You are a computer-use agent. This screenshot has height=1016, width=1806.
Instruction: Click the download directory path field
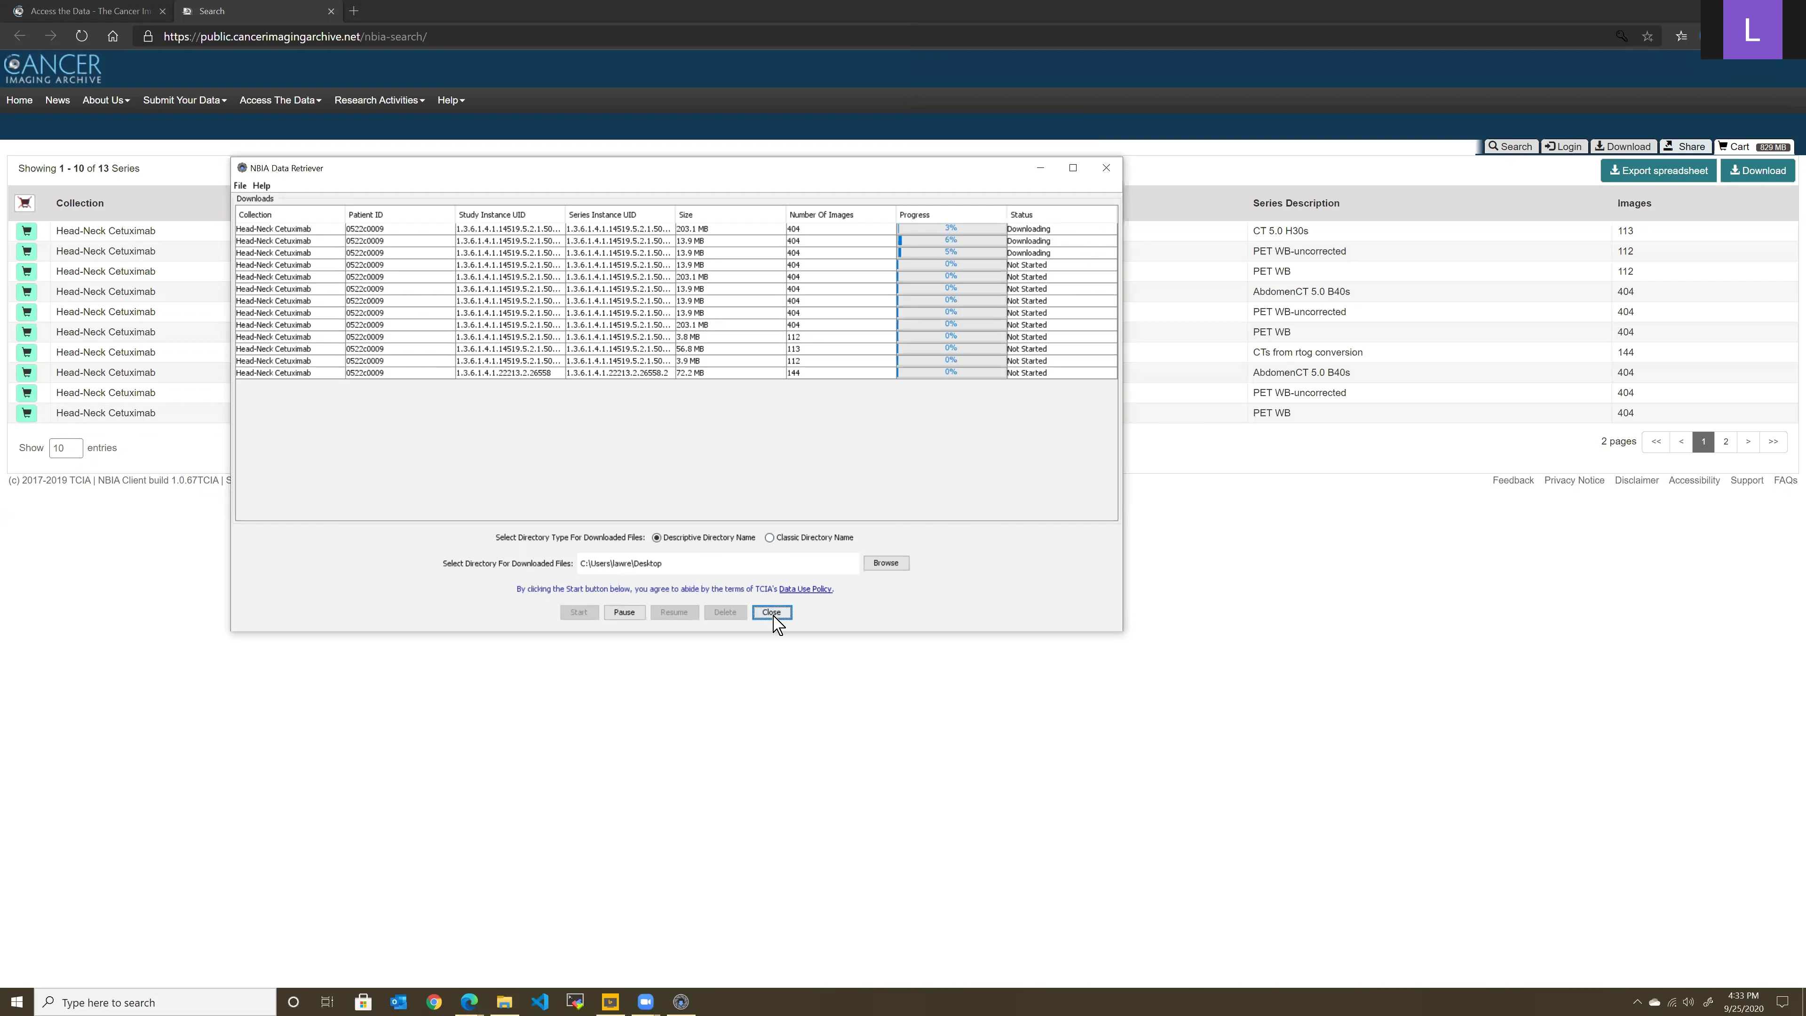point(716,563)
